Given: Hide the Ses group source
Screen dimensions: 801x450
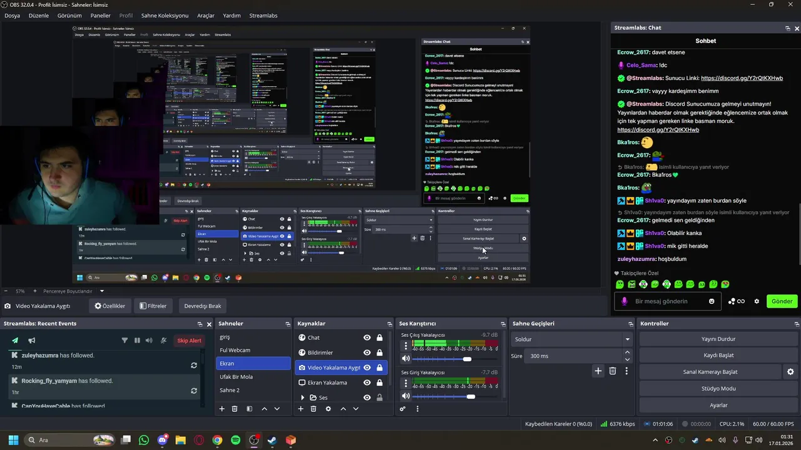Looking at the screenshot, I should (367, 397).
